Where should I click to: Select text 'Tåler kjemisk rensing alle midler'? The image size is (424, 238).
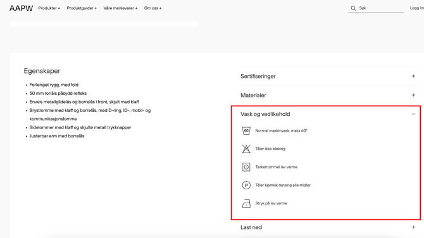[x=283, y=185]
